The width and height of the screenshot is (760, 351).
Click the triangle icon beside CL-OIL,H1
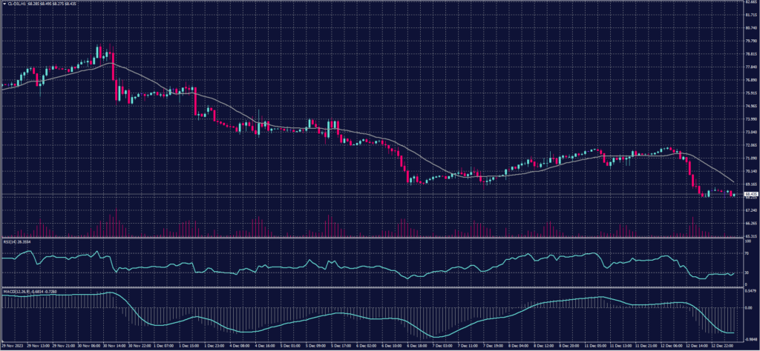coord(4,3)
